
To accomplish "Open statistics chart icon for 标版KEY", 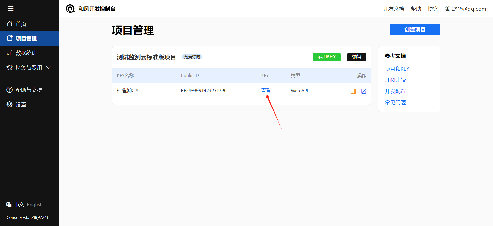I will click(x=353, y=91).
